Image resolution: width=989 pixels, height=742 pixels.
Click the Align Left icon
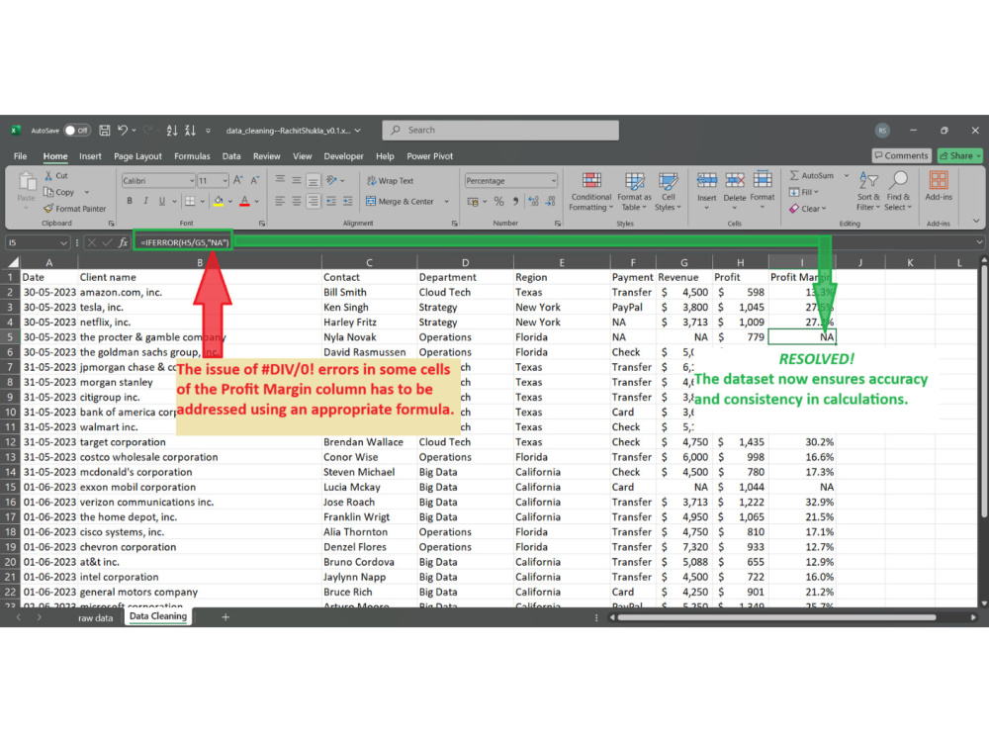click(x=280, y=201)
